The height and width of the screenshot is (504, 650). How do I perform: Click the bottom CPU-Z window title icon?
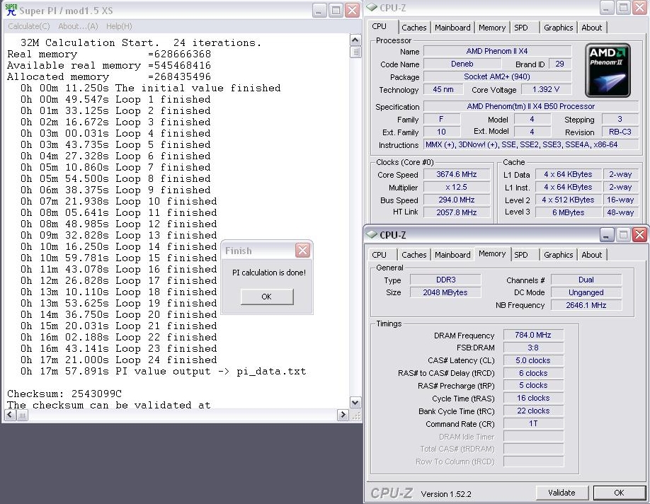coord(372,234)
